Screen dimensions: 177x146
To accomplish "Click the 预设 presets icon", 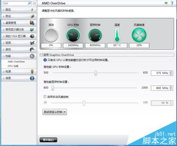I will 32,16.
